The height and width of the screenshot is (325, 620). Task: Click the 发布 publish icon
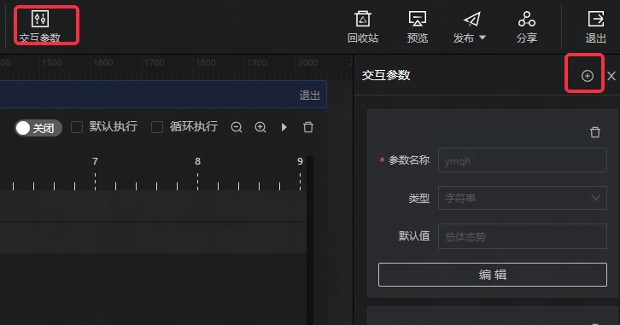[471, 19]
